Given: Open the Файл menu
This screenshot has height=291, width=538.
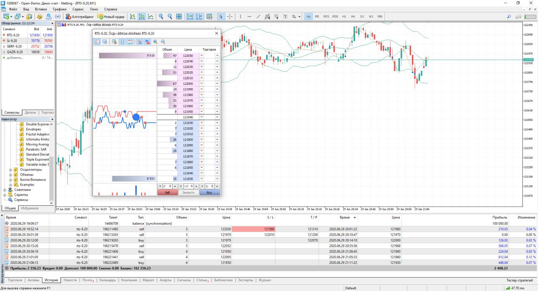Looking at the screenshot, I should pyautogui.click(x=13, y=9).
